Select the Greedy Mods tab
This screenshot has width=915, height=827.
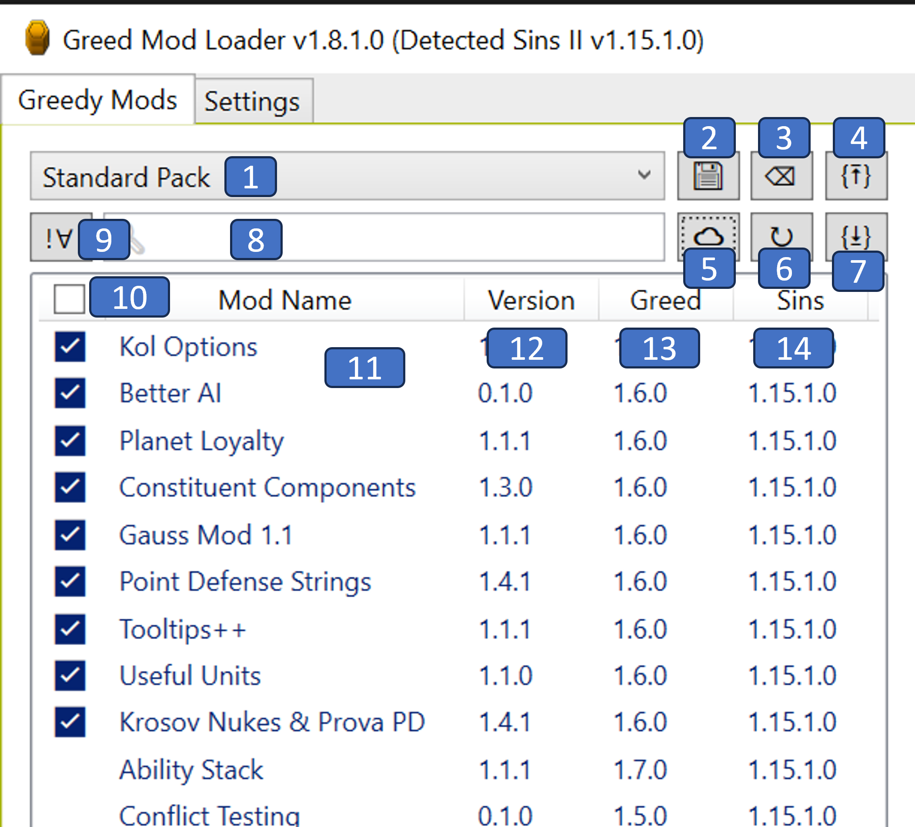coord(97,100)
